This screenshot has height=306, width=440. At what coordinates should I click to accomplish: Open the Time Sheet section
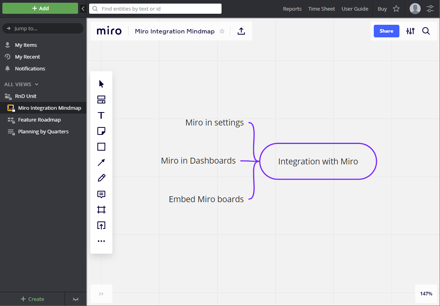click(x=321, y=9)
